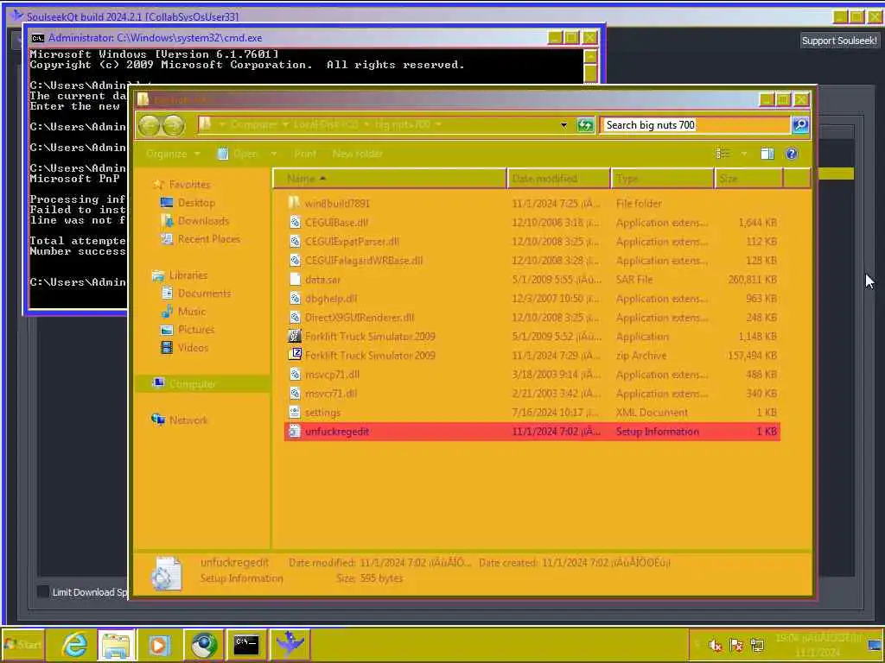Click the CEGUIBase.dll file icon
The image size is (885, 663).
click(295, 222)
